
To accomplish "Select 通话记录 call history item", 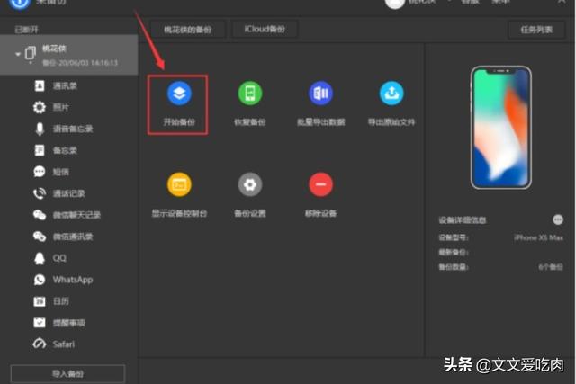I will (69, 193).
